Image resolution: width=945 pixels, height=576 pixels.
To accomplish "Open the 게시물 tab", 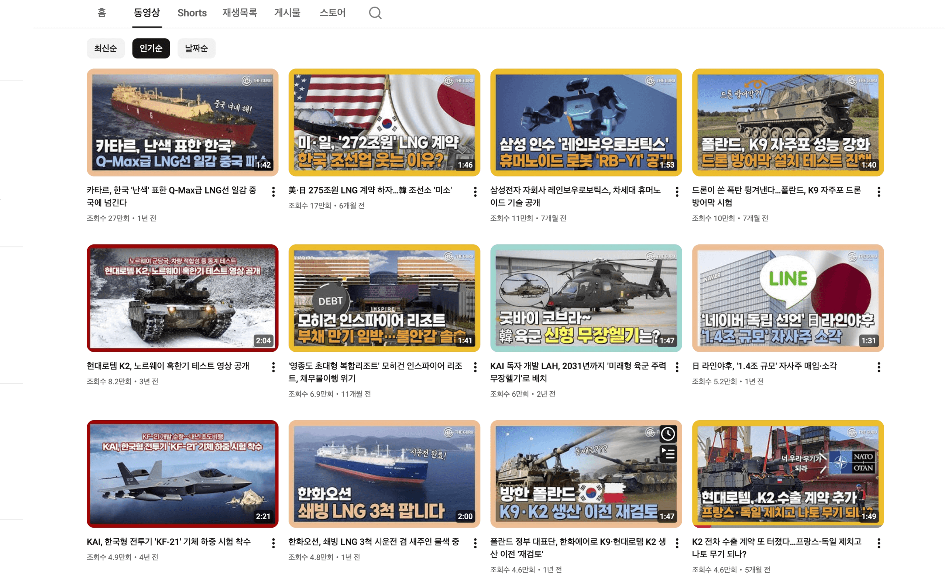I will pos(287,13).
